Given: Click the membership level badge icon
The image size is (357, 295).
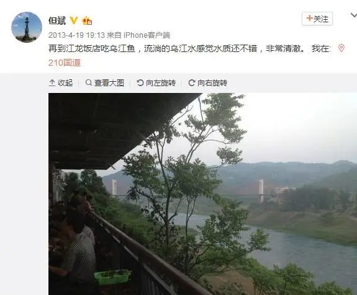Looking at the screenshot, I should pyautogui.click(x=87, y=20).
